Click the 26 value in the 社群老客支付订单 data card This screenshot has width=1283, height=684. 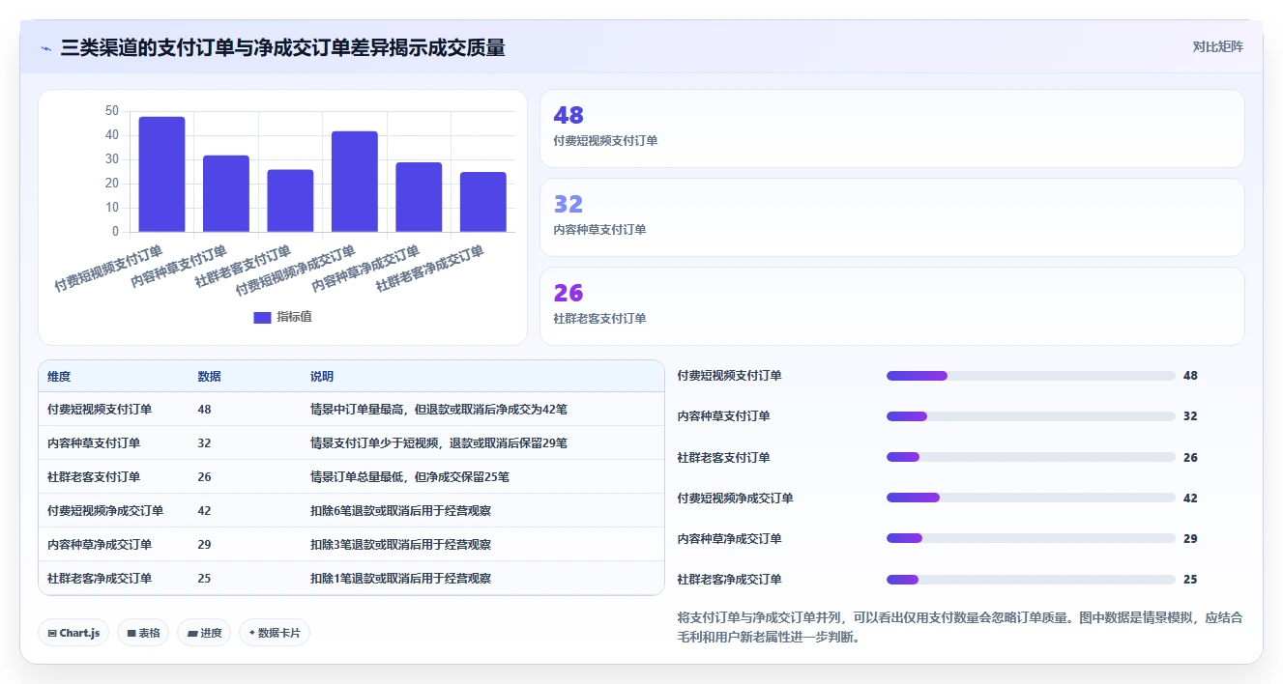[569, 293]
